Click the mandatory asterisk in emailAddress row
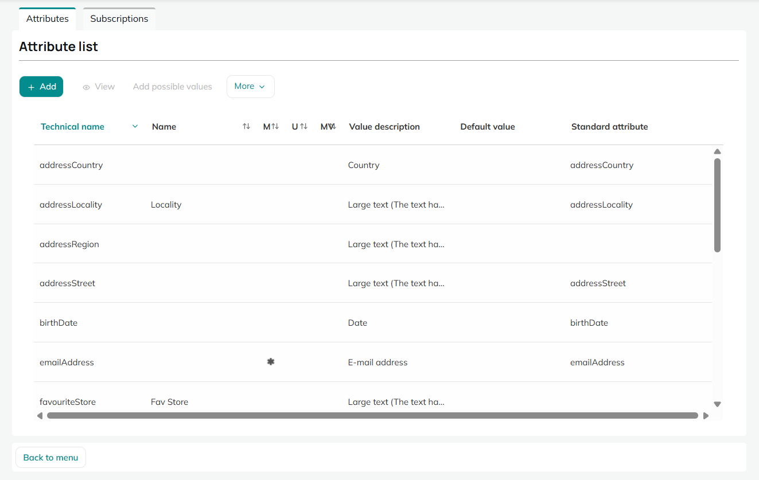The width and height of the screenshot is (759, 480). 271,362
